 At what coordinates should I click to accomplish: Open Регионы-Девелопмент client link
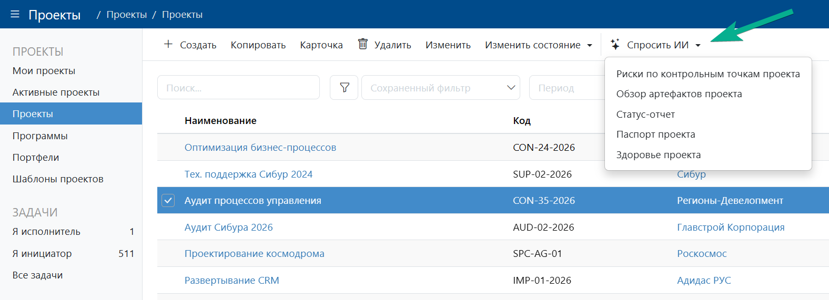(730, 201)
